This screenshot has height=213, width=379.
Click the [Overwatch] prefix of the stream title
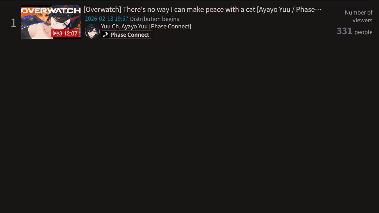click(102, 9)
